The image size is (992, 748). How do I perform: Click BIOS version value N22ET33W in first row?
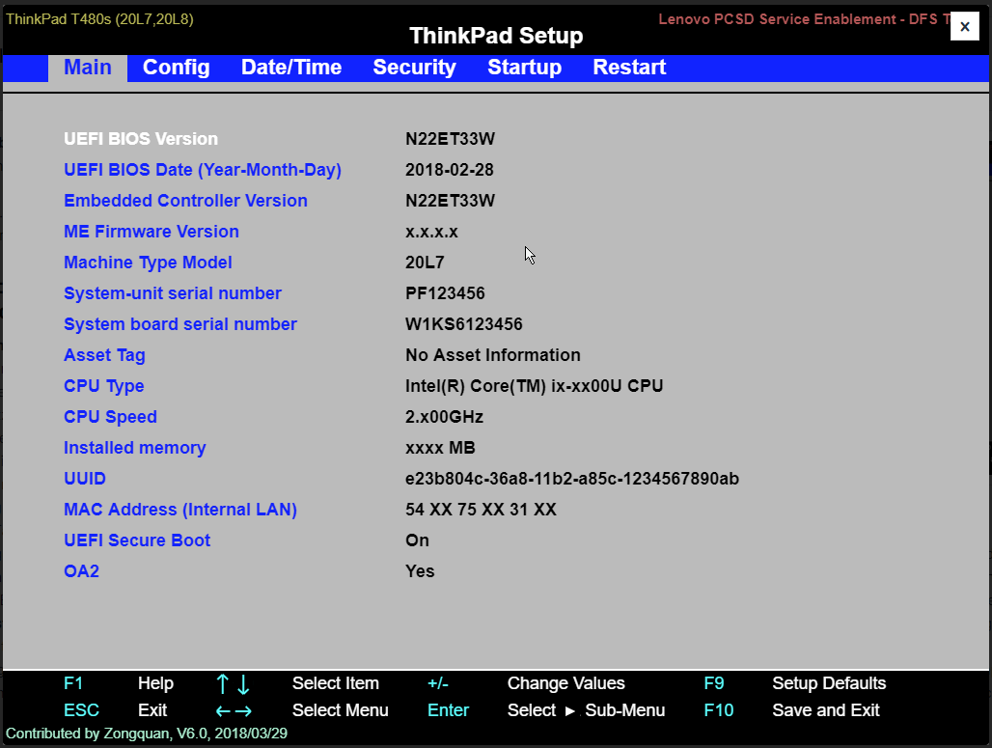(450, 139)
